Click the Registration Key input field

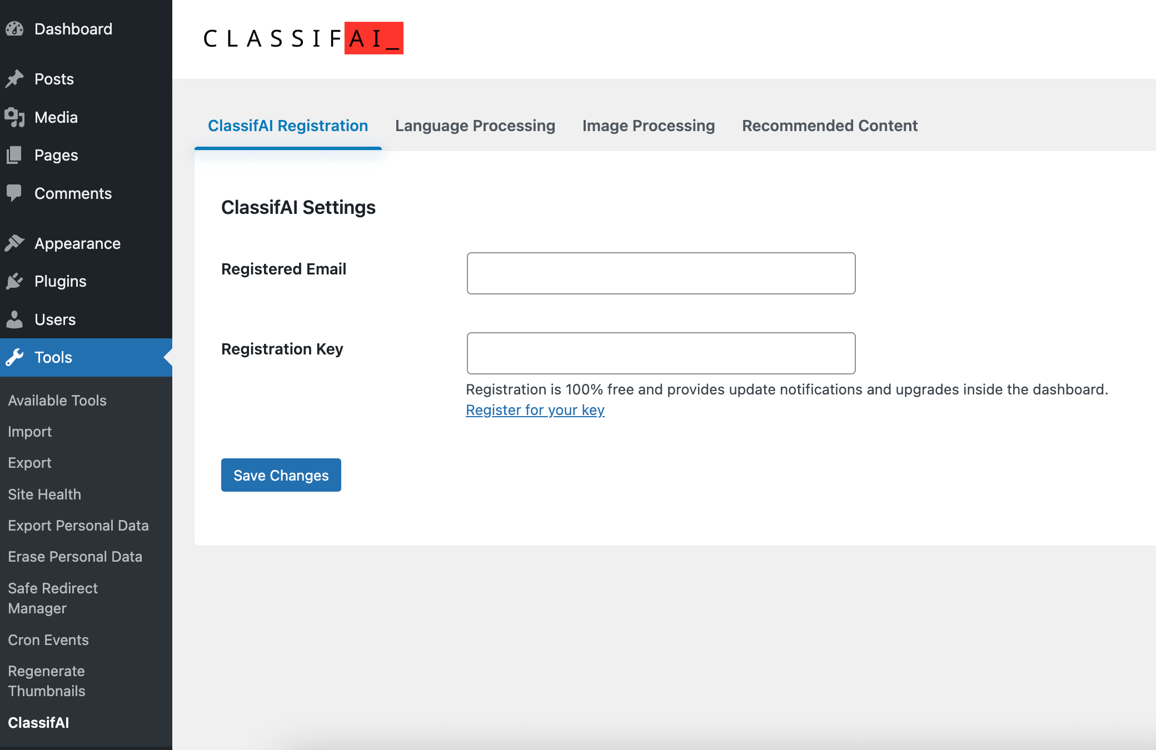click(661, 352)
